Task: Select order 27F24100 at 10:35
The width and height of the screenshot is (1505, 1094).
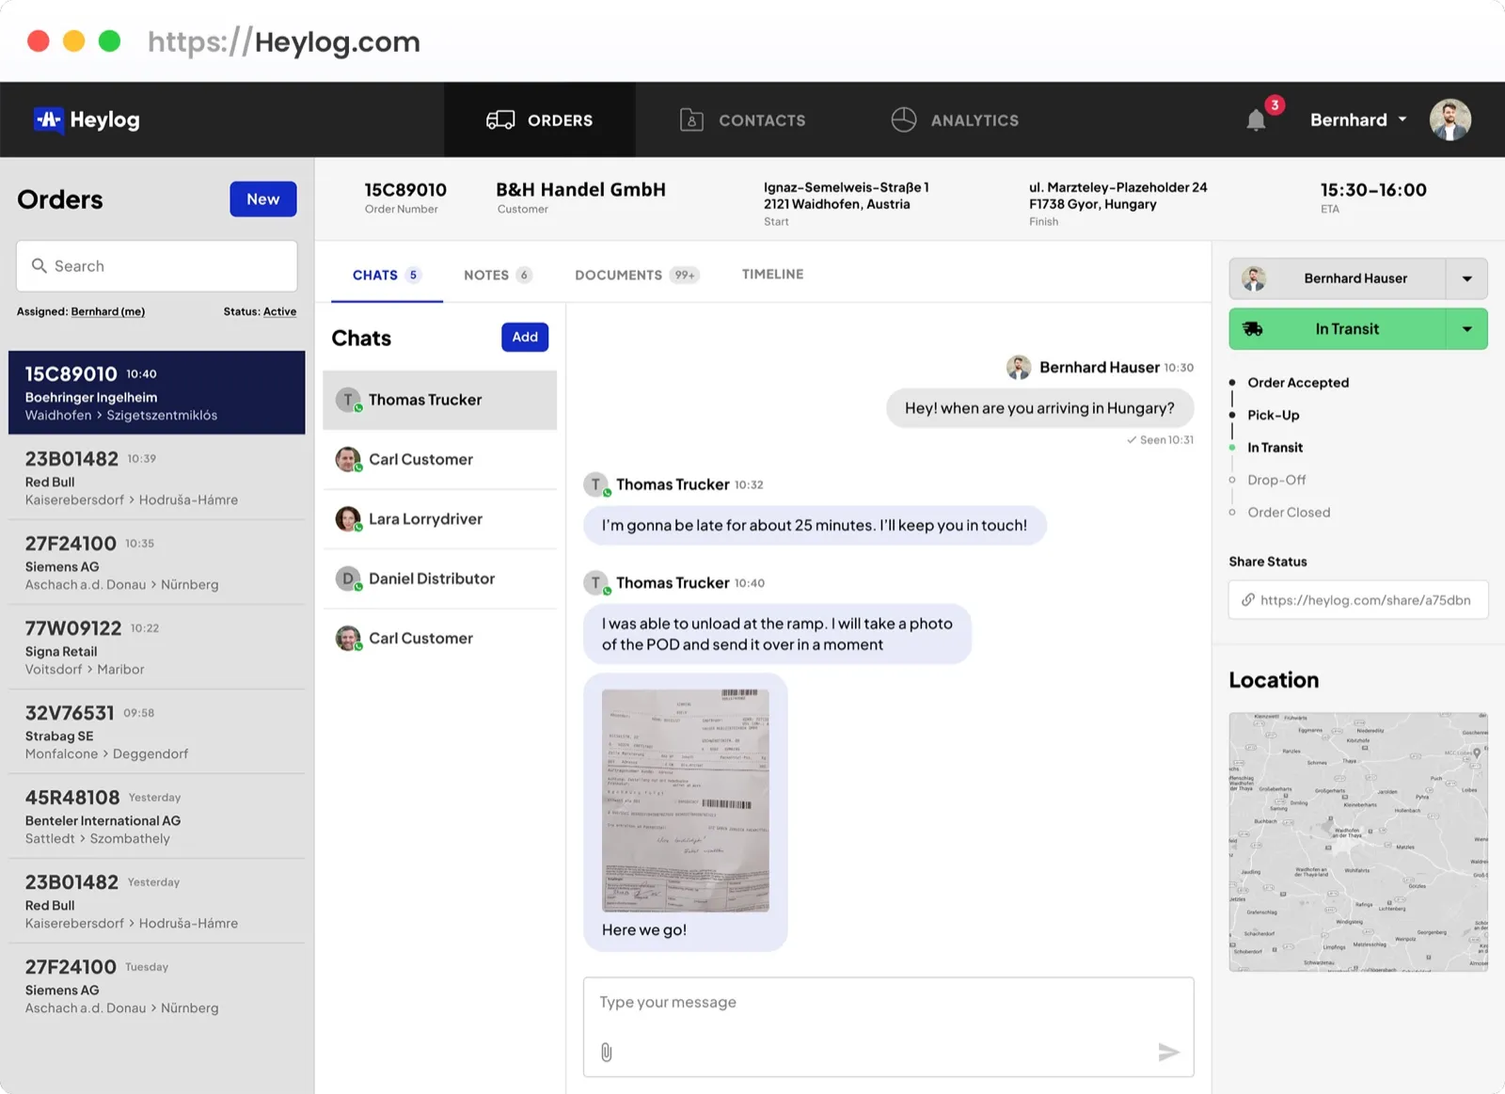Action: 157,563
